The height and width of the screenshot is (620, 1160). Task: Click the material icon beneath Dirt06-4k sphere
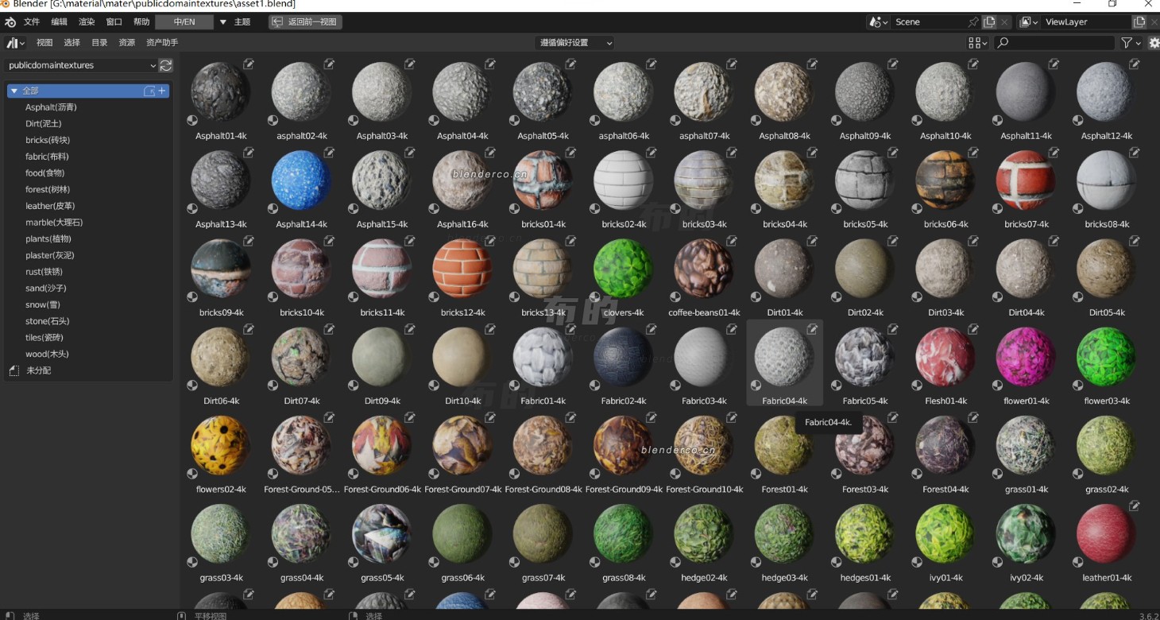(x=192, y=386)
